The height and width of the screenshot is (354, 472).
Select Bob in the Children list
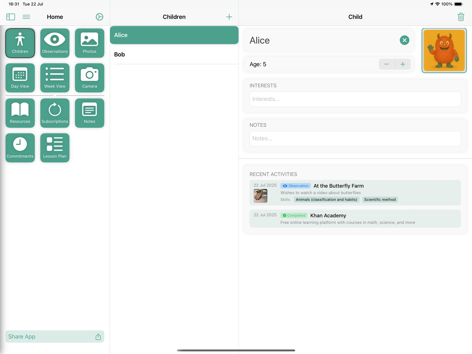pos(174,55)
